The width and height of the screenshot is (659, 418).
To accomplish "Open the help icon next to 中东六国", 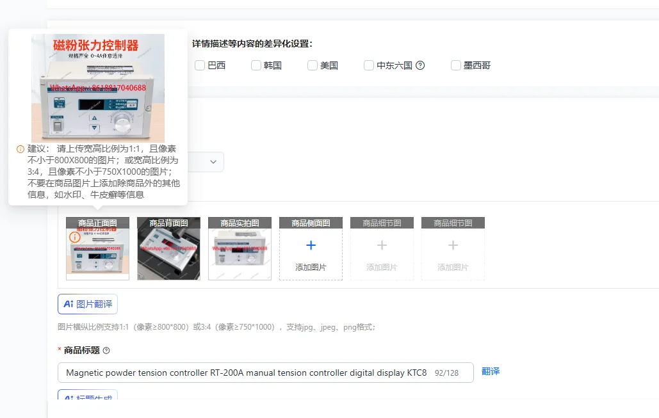I will click(x=419, y=65).
